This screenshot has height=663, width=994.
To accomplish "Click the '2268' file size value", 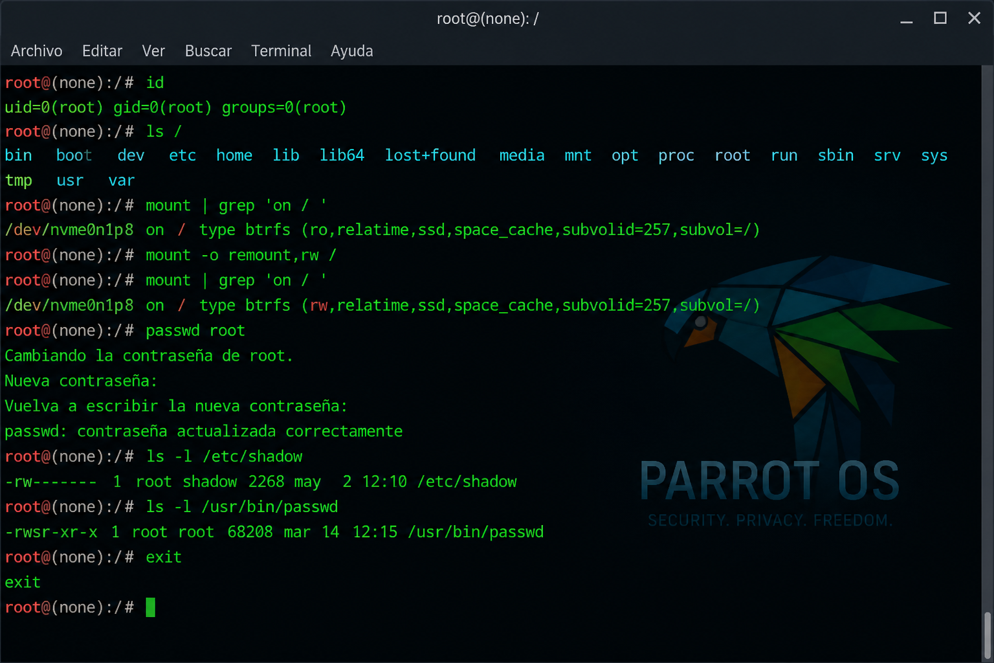I will click(266, 482).
